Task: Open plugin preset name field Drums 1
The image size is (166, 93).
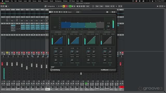Action: tap(72, 12)
